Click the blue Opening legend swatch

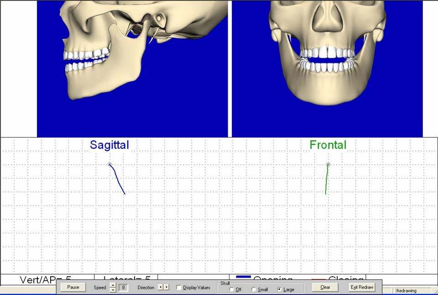[243, 277]
